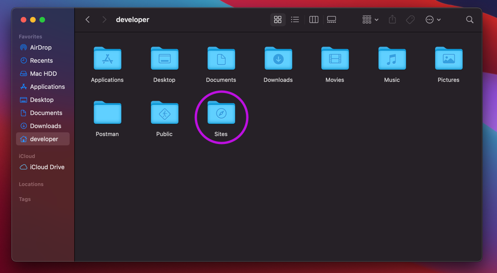Click the Pictures folder name label
The width and height of the screenshot is (497, 273).
coord(448,80)
